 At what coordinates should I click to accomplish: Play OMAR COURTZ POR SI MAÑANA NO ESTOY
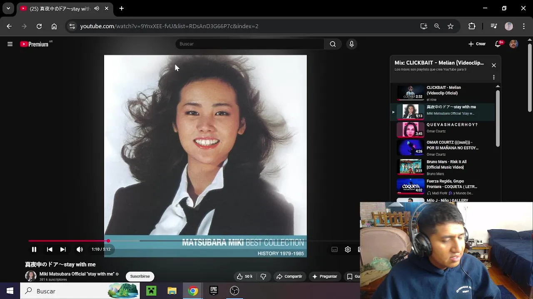[443, 147]
